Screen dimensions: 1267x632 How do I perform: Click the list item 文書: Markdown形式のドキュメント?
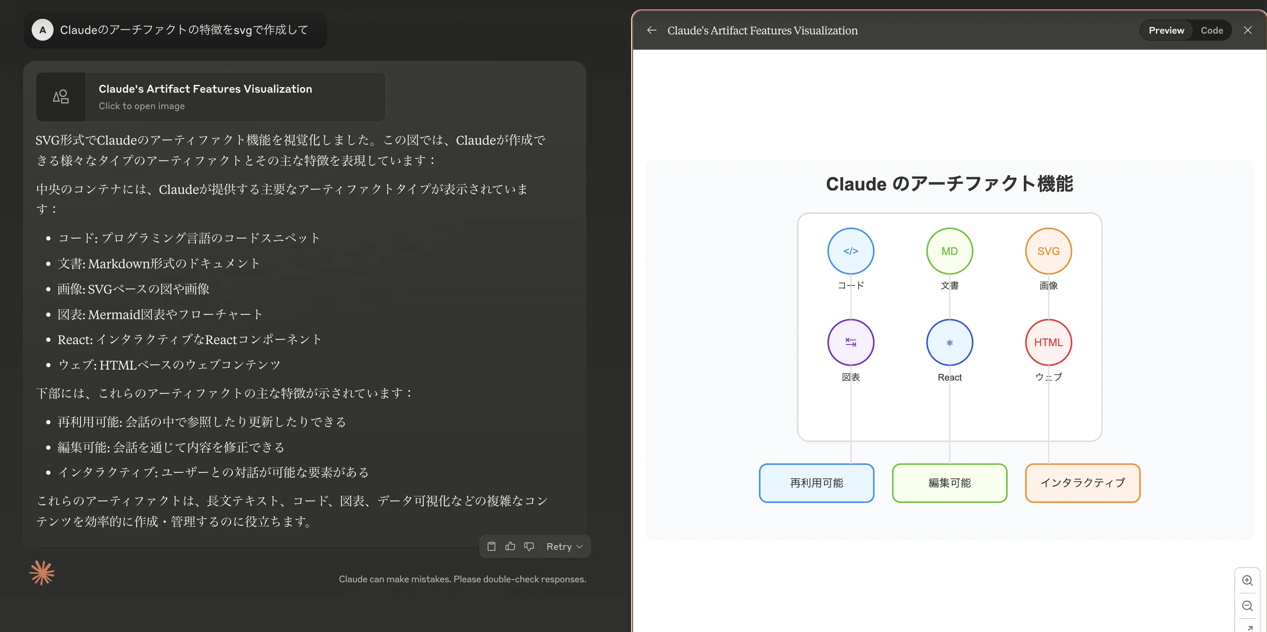coord(158,264)
